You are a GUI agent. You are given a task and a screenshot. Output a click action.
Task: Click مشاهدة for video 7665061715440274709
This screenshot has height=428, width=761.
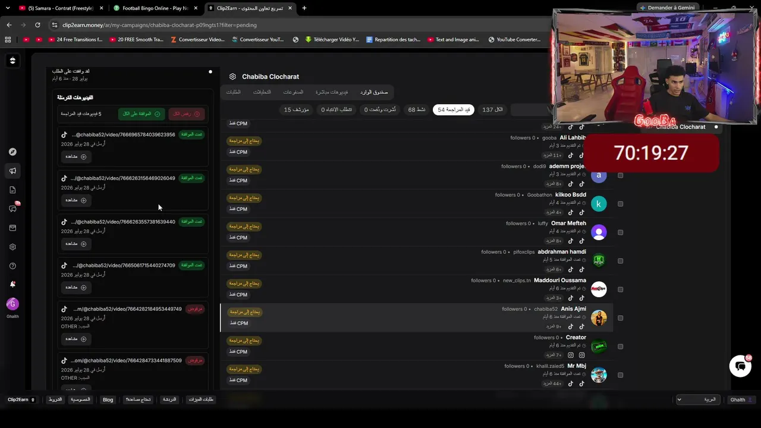[76, 287]
